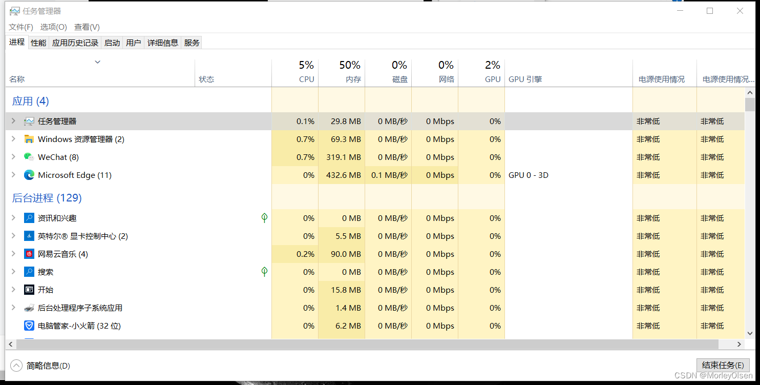Sort by the 网络 column header
The height and width of the screenshot is (385, 760).
pyautogui.click(x=435, y=73)
